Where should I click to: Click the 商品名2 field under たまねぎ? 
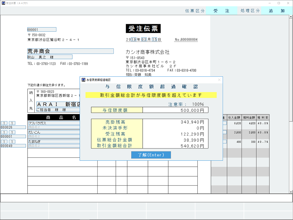54,146
